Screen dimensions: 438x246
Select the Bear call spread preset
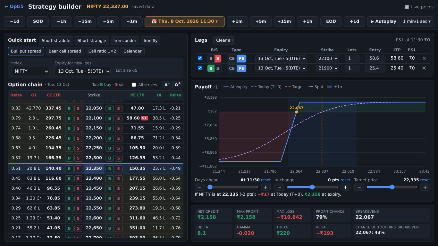pos(65,51)
